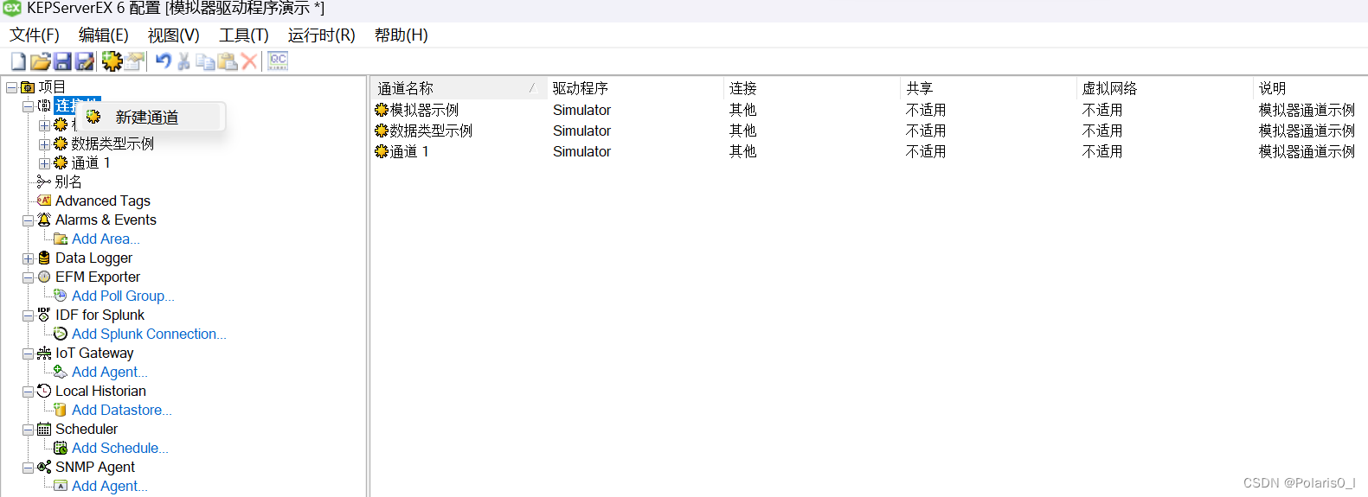Click the new channel gear toolbar icon
The width and height of the screenshot is (1368, 497).
click(x=112, y=61)
